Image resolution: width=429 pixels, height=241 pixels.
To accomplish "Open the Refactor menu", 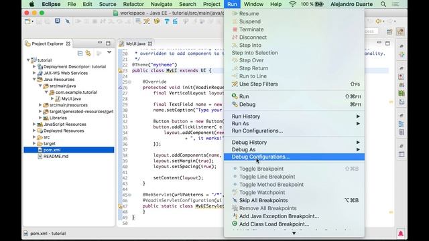I will point(133,4).
